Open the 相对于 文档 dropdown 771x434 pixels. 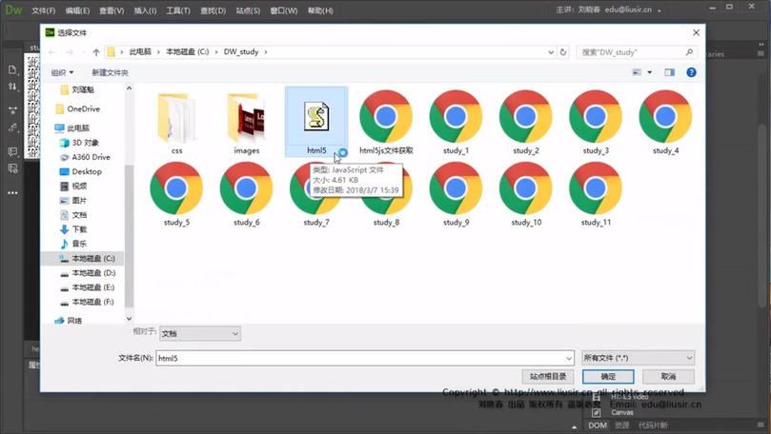(x=199, y=334)
